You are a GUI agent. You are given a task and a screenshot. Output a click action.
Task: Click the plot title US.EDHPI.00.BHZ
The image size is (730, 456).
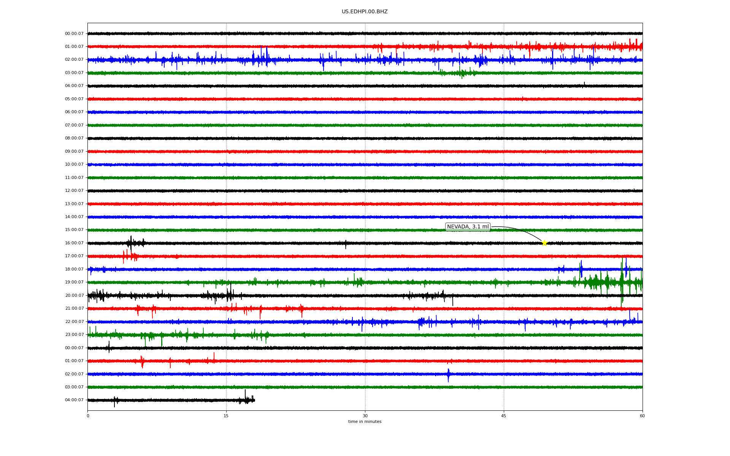(x=365, y=12)
